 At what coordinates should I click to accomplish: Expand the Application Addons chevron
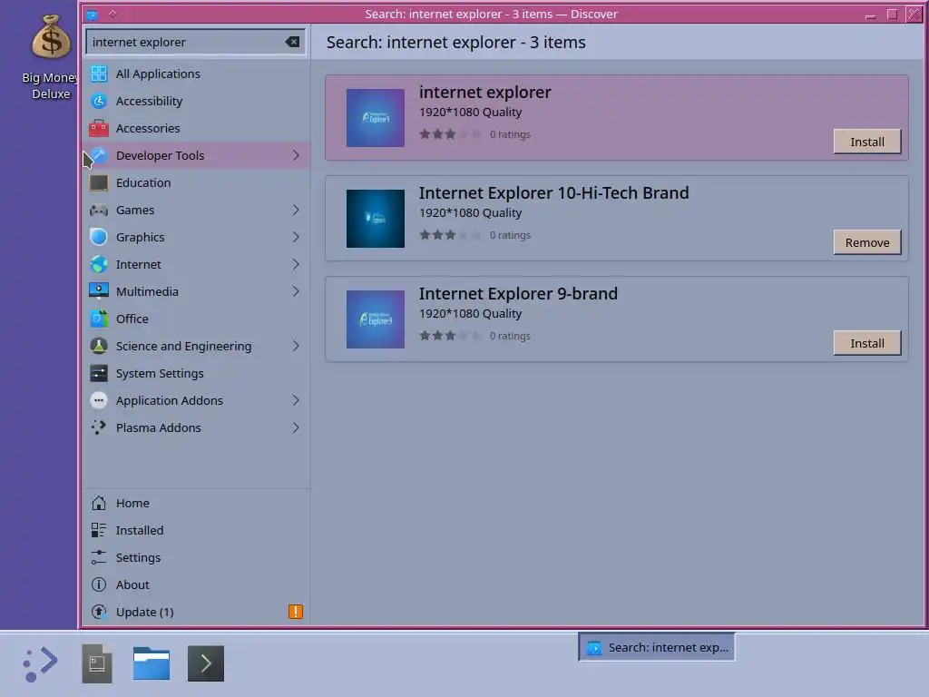296,400
